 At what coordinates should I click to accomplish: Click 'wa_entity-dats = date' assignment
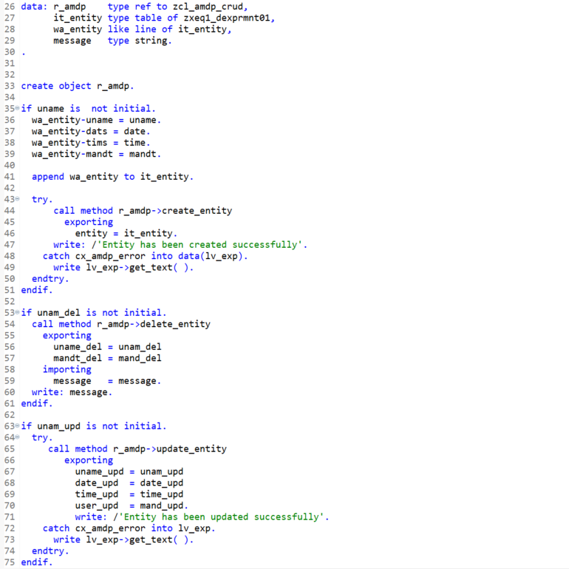point(91,131)
